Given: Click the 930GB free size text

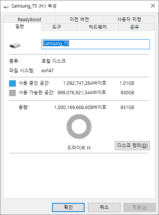Looking at the screenshot, I should (x=127, y=93).
